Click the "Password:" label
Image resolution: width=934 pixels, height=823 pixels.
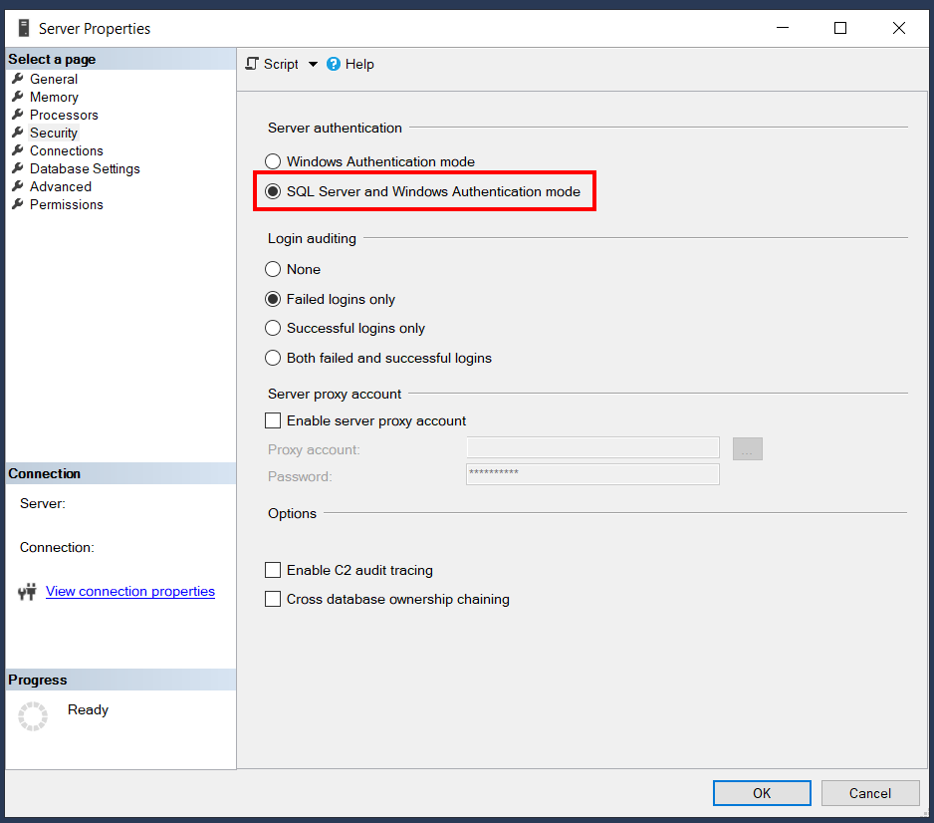pyautogui.click(x=301, y=476)
